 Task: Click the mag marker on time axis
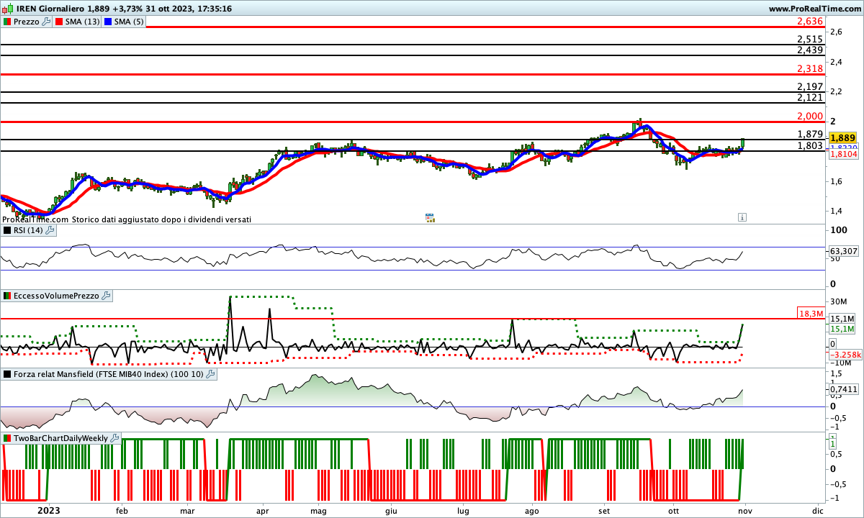pos(318,510)
